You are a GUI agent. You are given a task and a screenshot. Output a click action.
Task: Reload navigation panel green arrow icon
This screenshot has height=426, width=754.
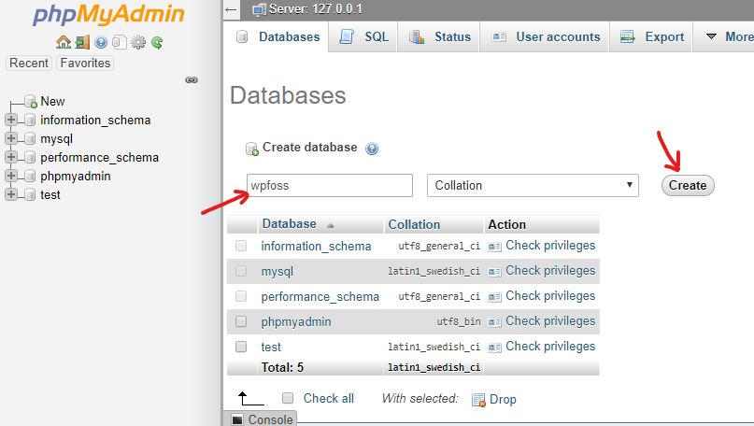coord(157,42)
